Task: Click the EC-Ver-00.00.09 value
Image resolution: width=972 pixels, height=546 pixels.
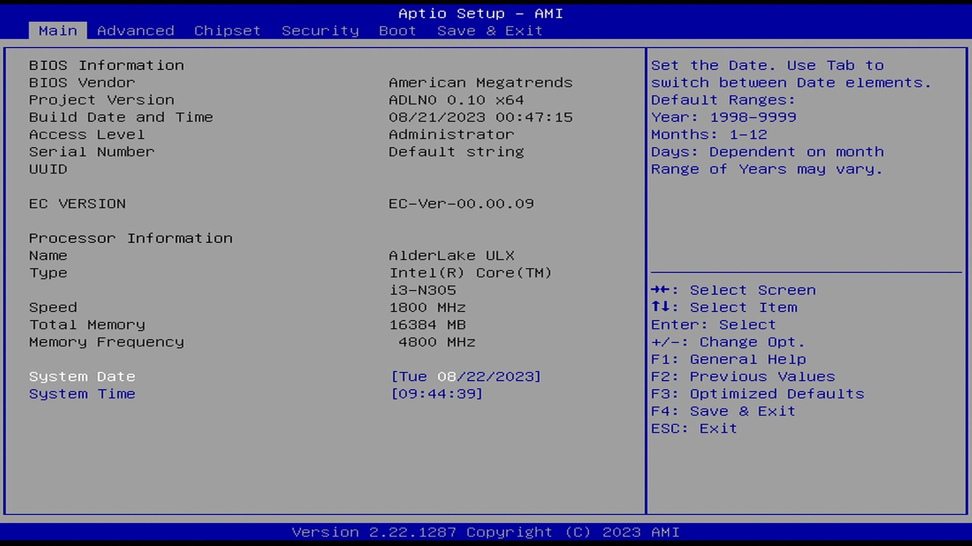Action: point(461,204)
